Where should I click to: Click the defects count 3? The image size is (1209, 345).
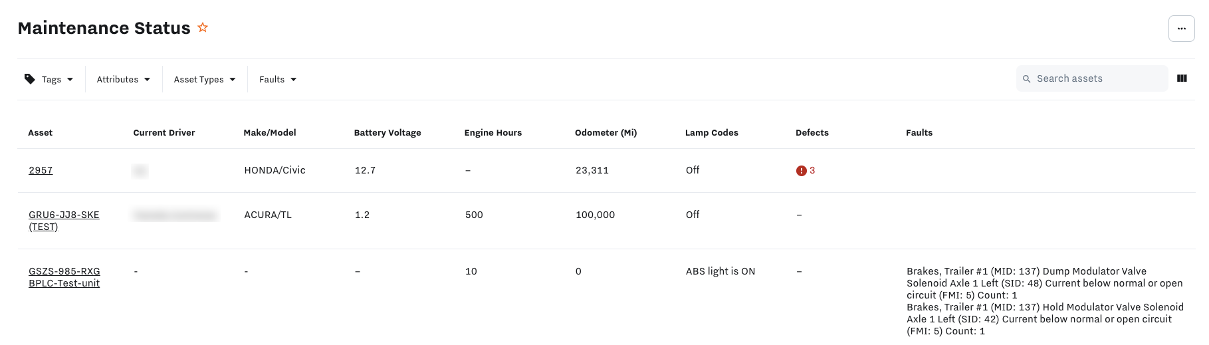(812, 170)
